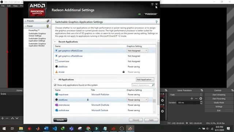
Task: Open the OBS File menu
Action: 3,6
